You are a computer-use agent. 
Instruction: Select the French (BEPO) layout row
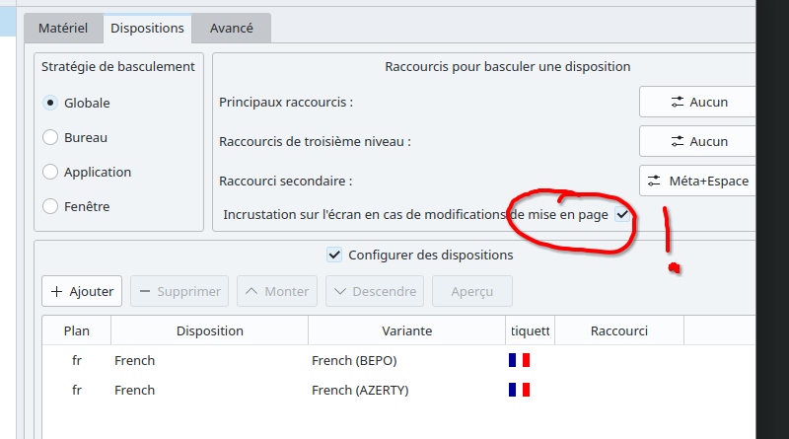coord(353,360)
